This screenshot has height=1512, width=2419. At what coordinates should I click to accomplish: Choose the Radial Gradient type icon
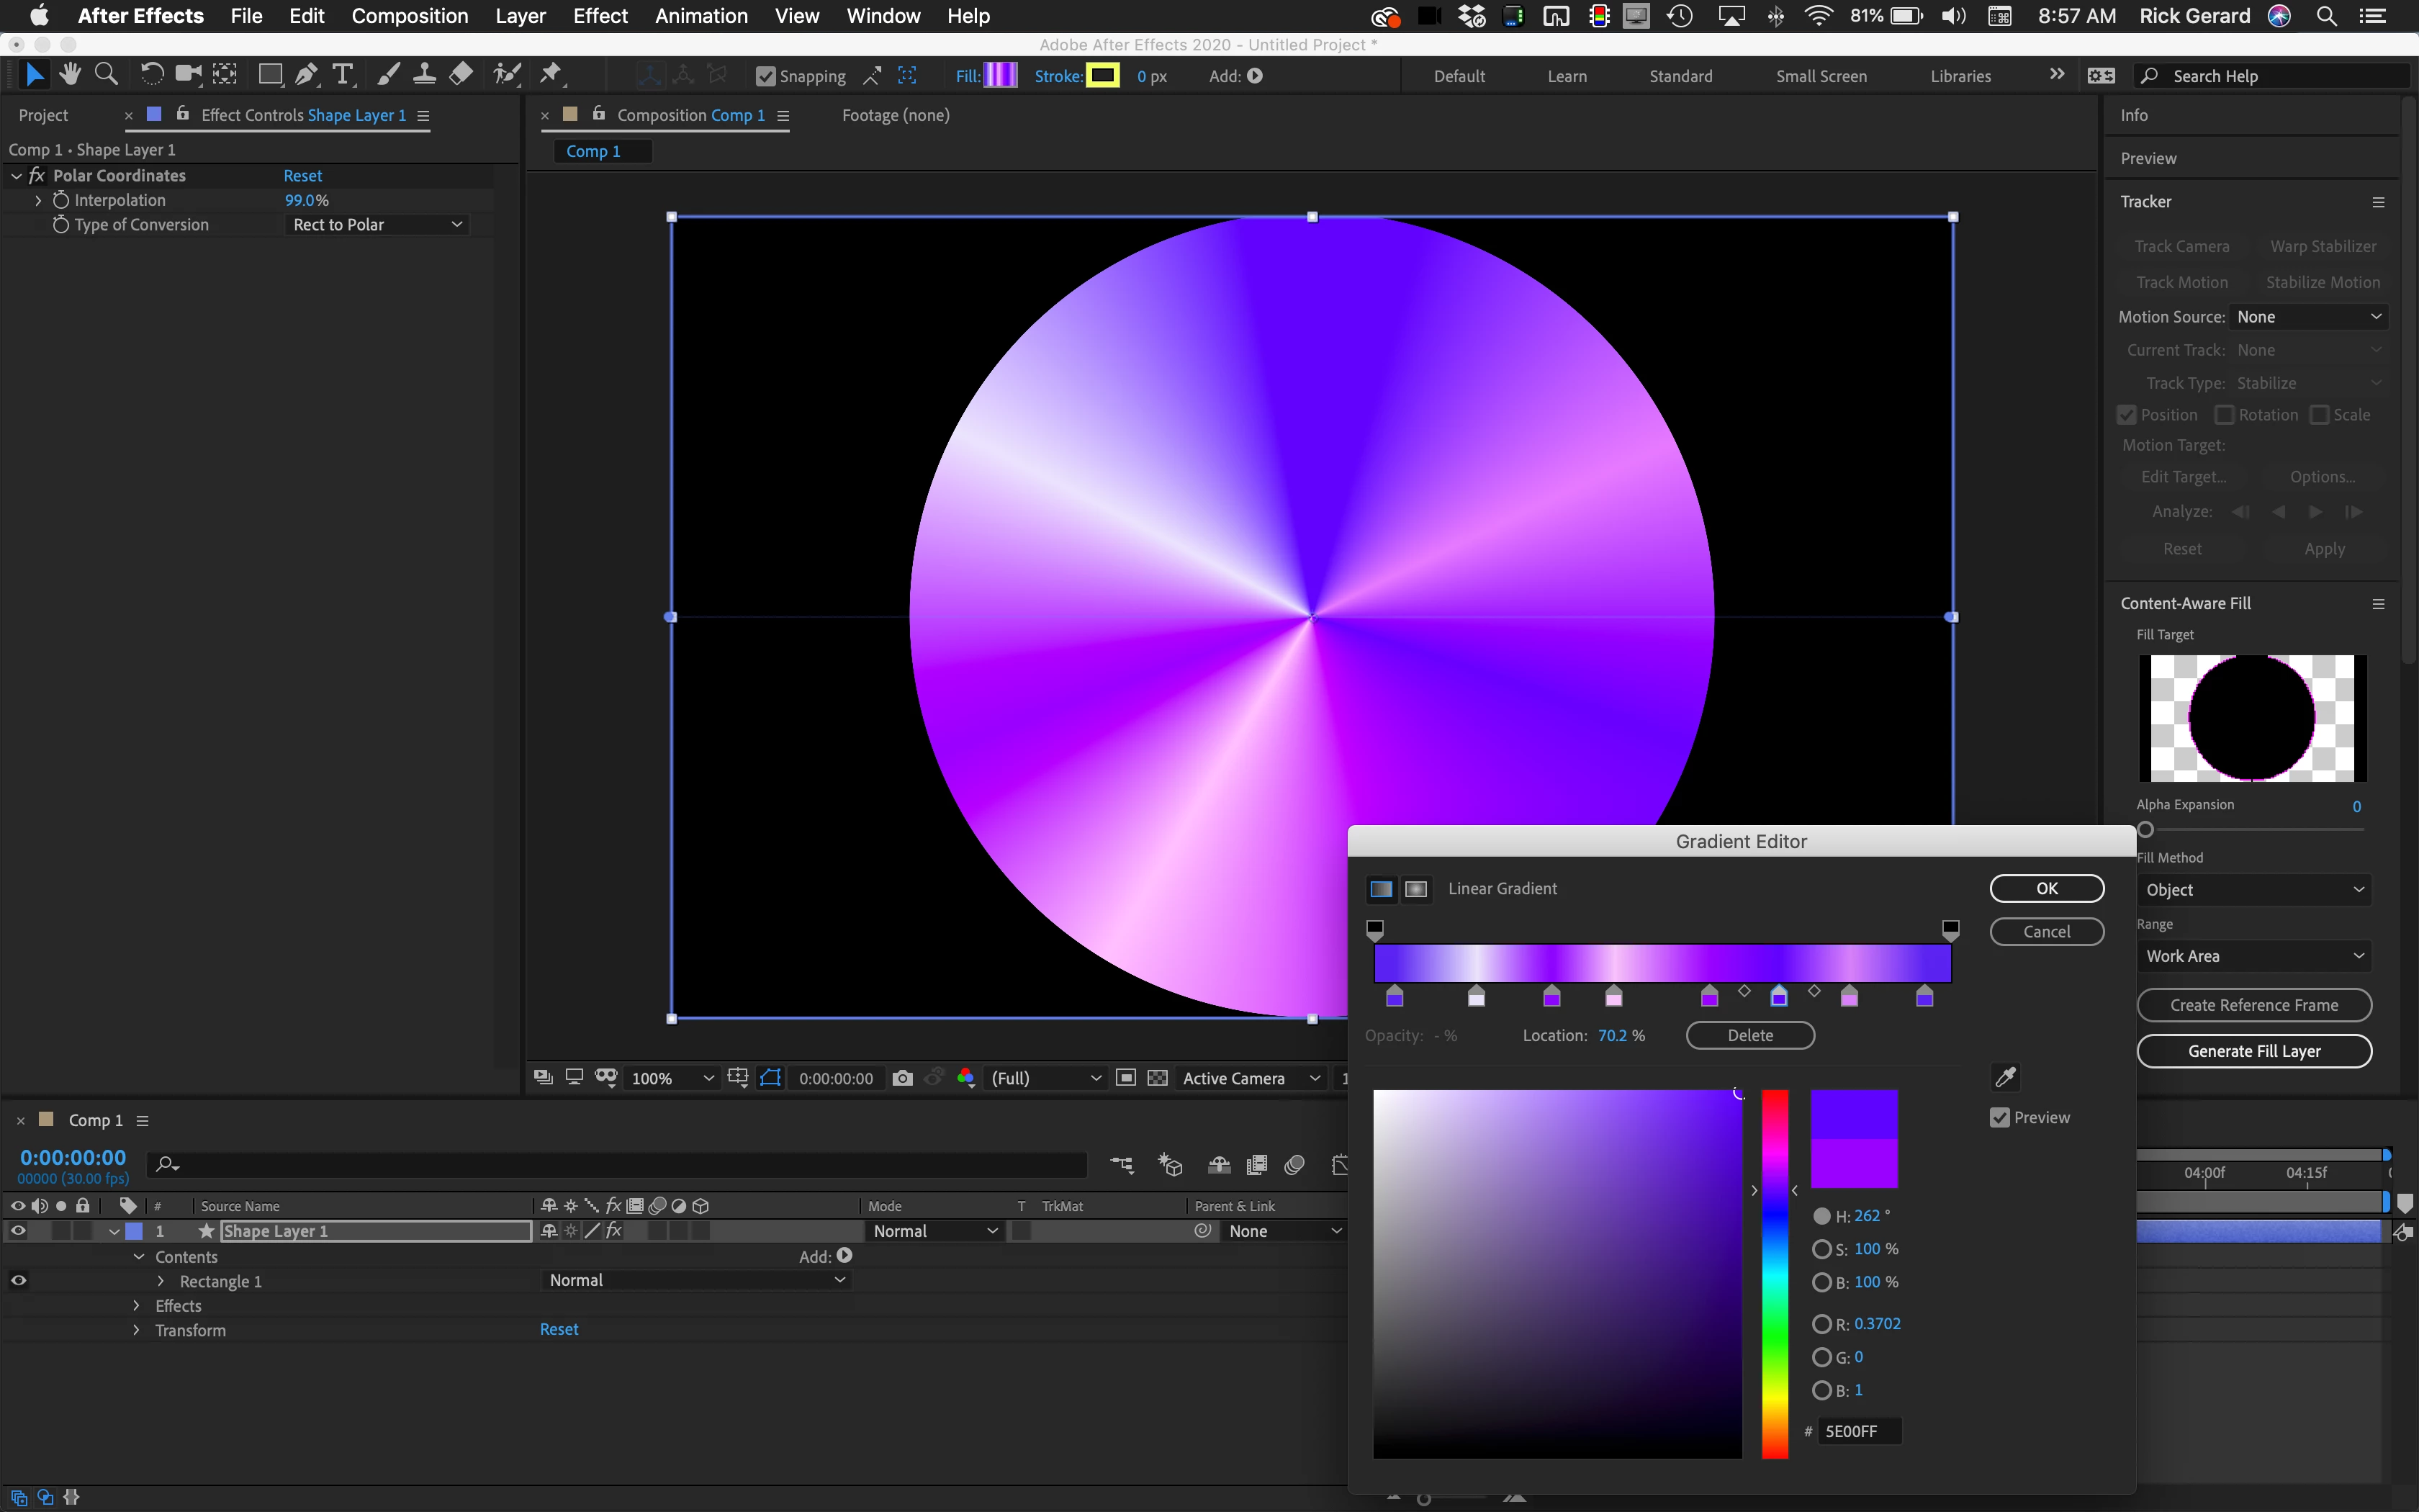[1415, 889]
